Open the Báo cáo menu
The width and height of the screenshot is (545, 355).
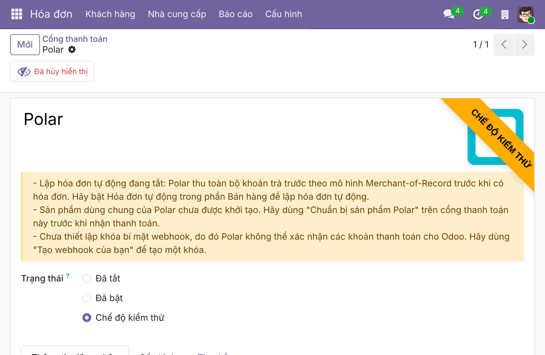coord(236,14)
